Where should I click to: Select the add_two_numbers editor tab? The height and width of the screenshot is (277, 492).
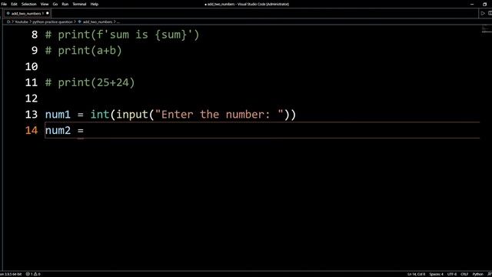pos(27,14)
